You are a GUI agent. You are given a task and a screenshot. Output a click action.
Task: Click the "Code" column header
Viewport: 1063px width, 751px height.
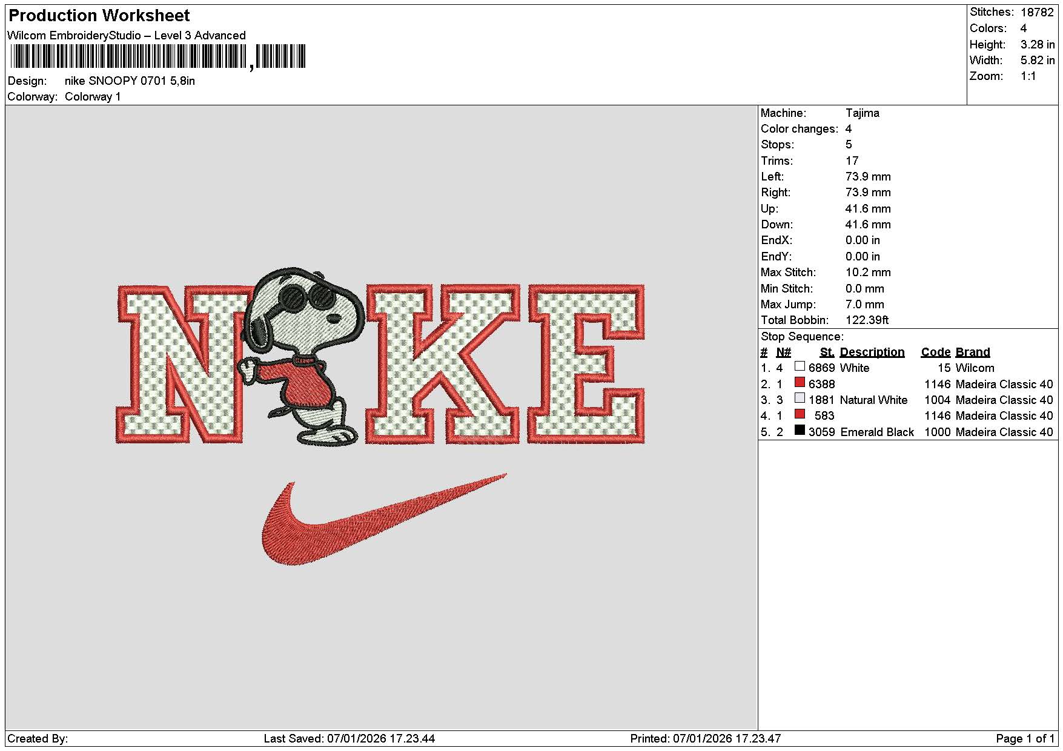(x=936, y=352)
